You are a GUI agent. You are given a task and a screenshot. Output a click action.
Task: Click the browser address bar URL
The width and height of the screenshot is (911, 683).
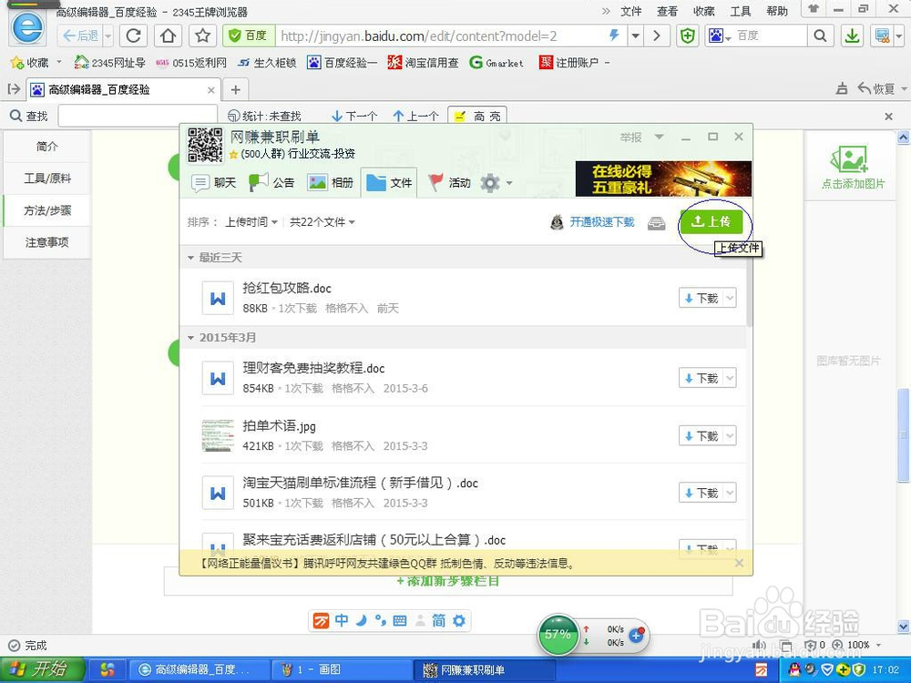click(x=418, y=36)
